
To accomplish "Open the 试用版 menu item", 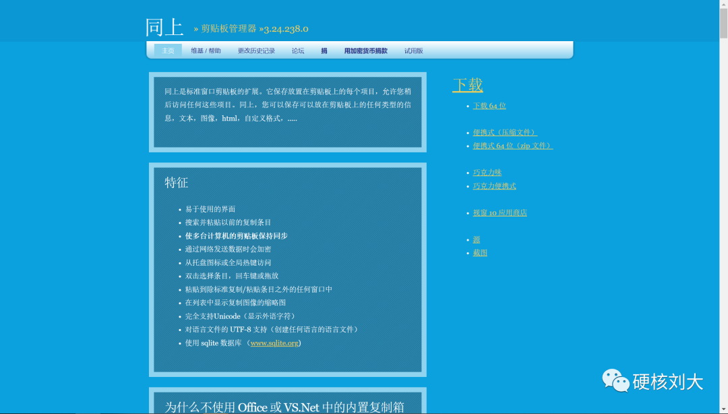I will click(x=413, y=51).
